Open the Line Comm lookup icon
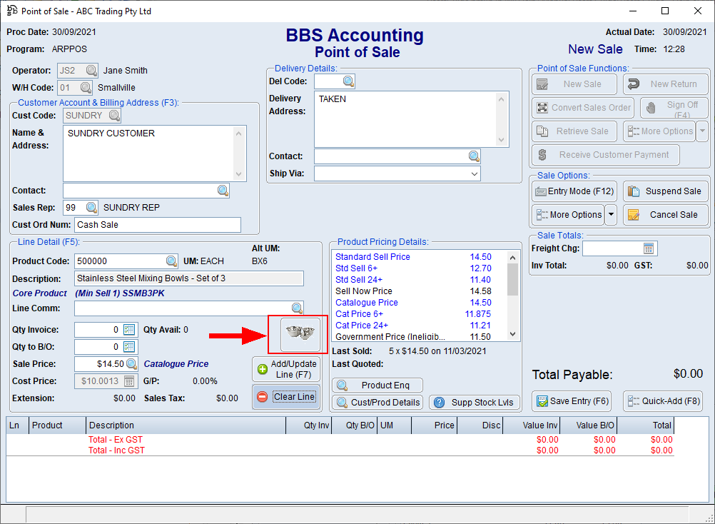The width and height of the screenshot is (715, 524). point(297,308)
